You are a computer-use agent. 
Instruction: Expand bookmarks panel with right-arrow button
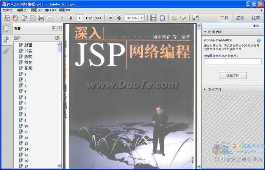(59, 28)
